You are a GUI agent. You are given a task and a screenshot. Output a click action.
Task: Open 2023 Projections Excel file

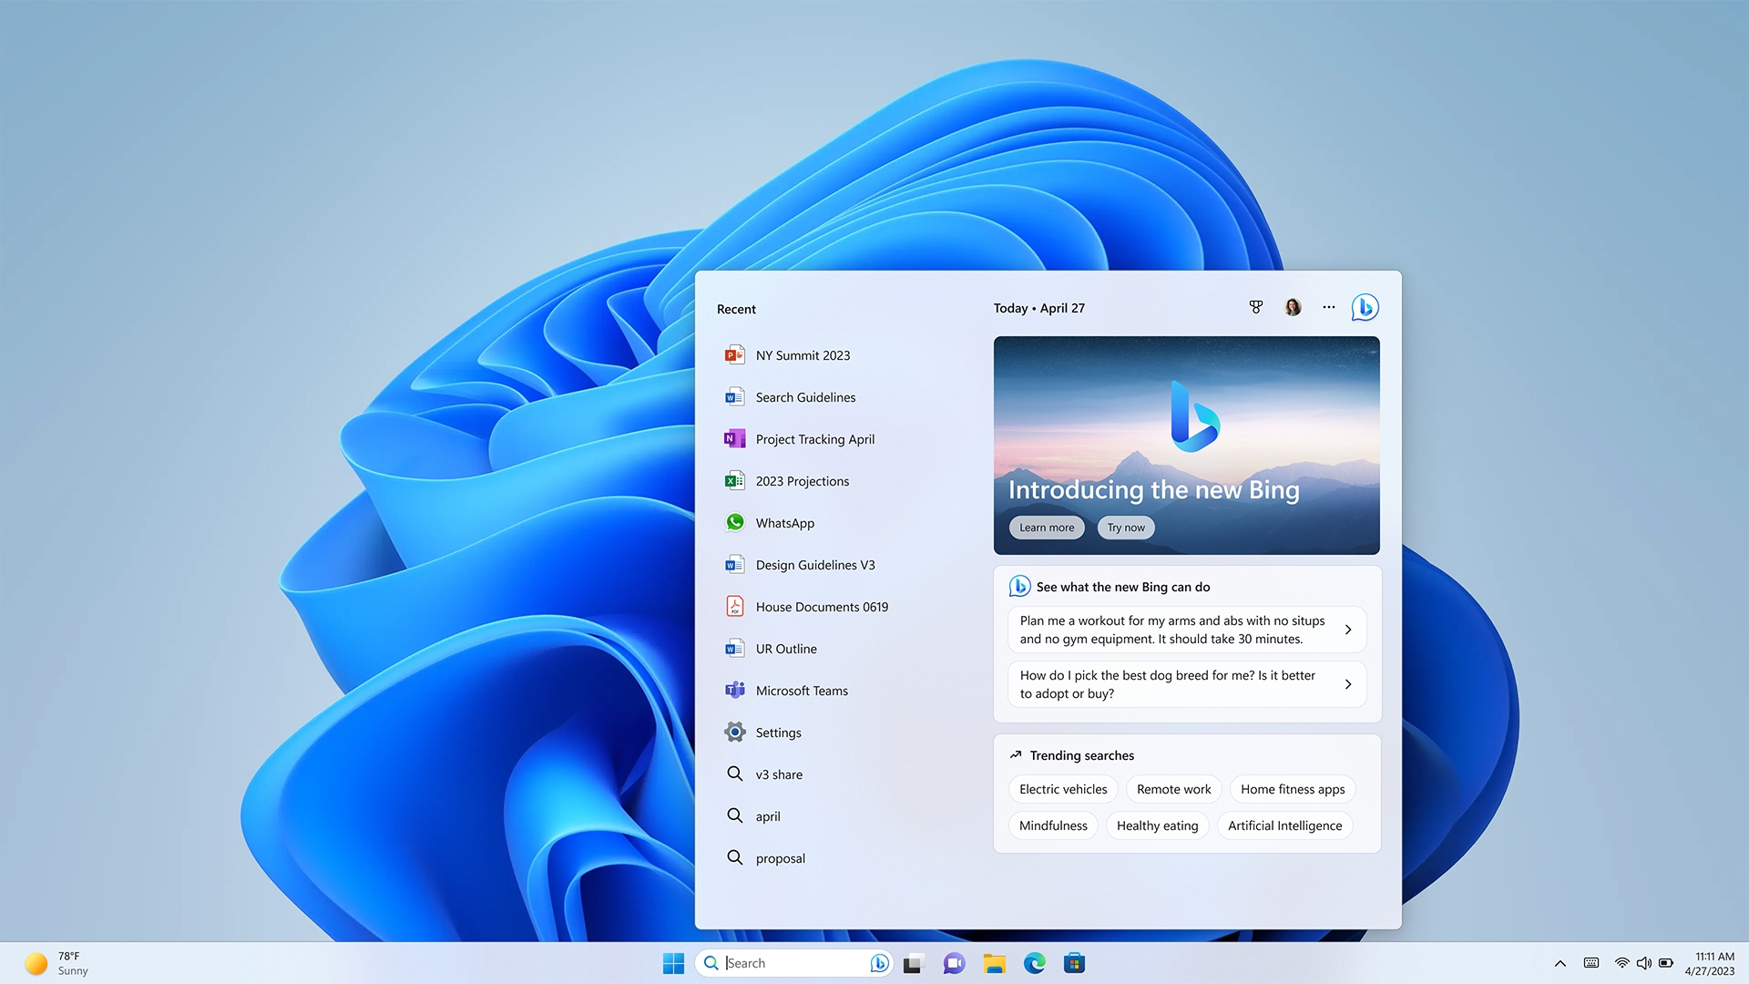(802, 480)
